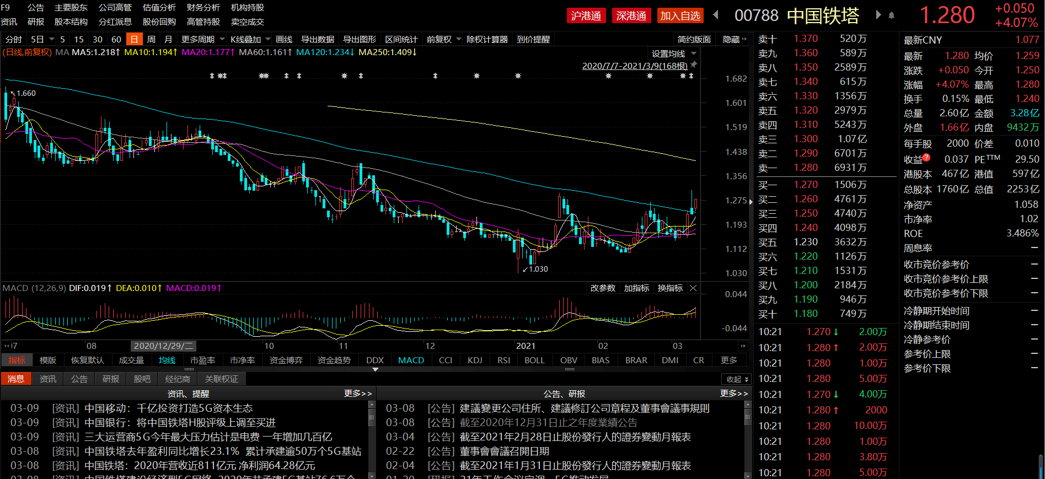The height and width of the screenshot is (479, 1045).
Task: Open 主要股东 major shareholders
Action: (x=71, y=8)
